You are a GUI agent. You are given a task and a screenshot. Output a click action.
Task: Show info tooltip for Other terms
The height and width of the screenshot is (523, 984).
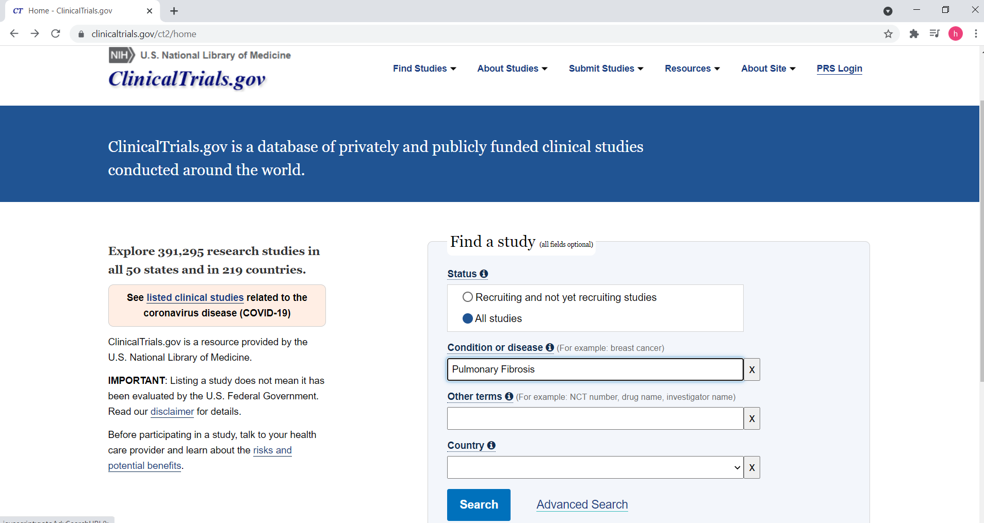[x=509, y=396]
